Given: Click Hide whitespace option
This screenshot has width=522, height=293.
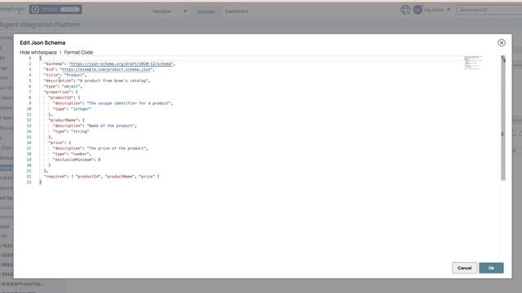Looking at the screenshot, I should (x=38, y=52).
